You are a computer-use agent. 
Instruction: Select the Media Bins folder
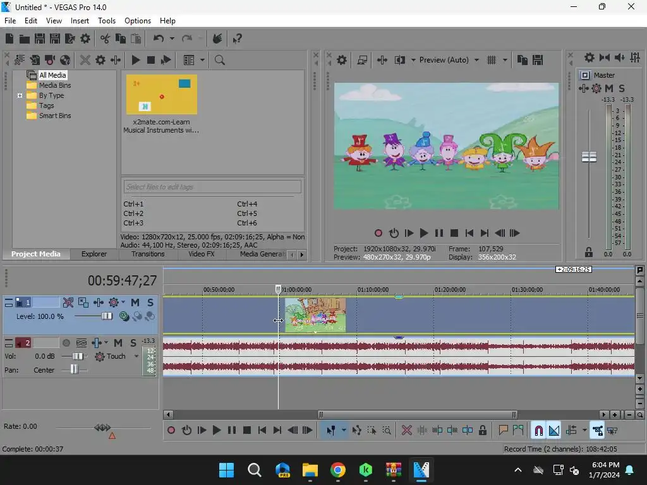click(55, 85)
